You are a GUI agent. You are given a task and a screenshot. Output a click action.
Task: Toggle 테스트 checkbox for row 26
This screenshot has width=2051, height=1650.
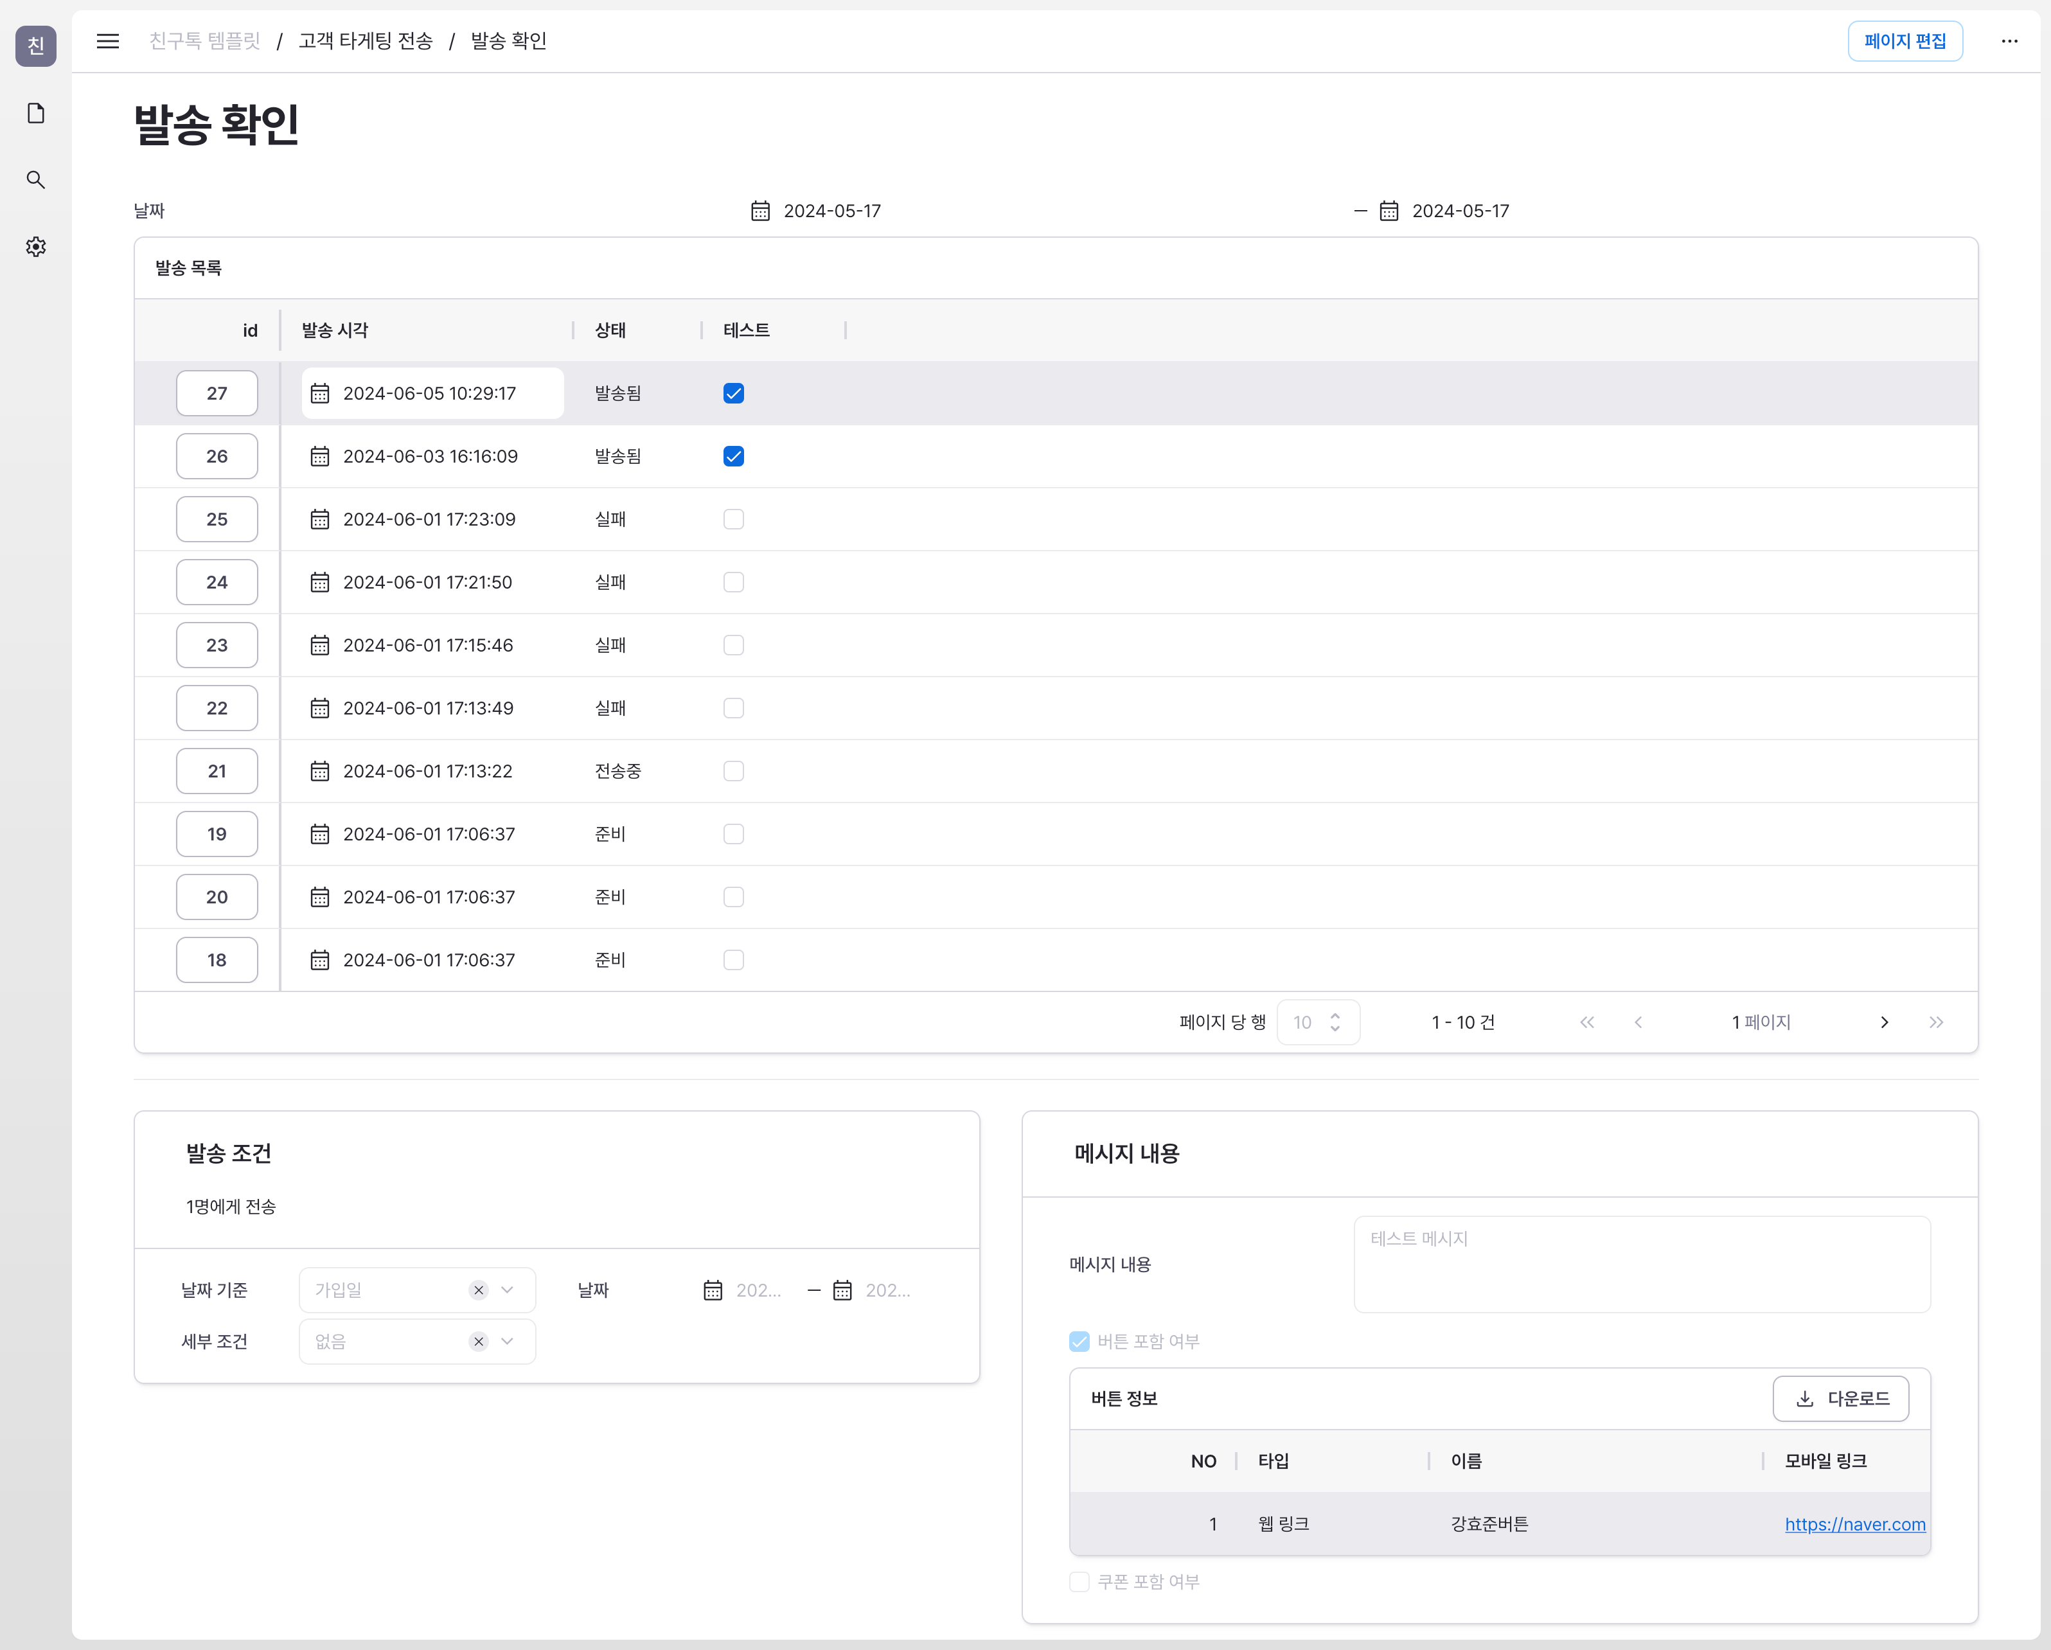point(733,456)
